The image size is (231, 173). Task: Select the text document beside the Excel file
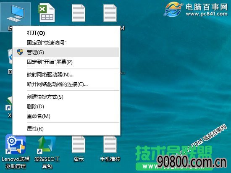coord(79,13)
